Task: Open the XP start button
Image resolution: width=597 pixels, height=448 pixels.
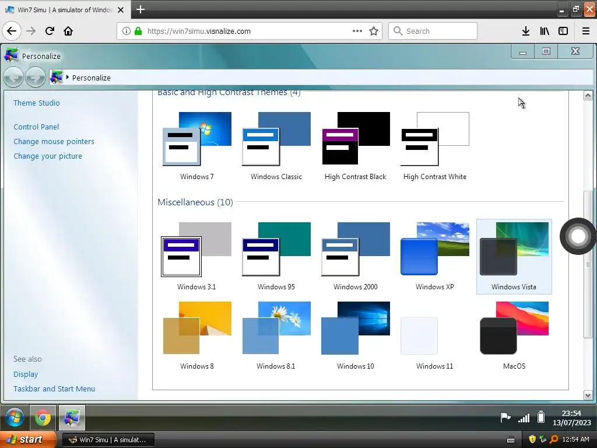Action: click(28, 439)
